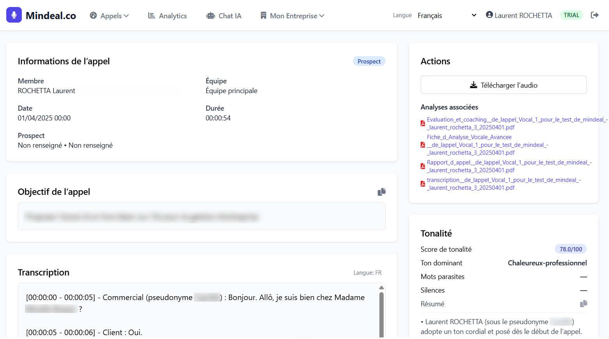This screenshot has width=609, height=339.
Task: Click the PDF icon beside Fiche_d_Analyse_Vocale file
Action: [x=423, y=145]
